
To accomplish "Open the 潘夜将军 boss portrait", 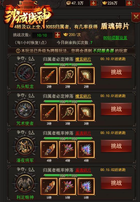I will click(x=25, y=147).
